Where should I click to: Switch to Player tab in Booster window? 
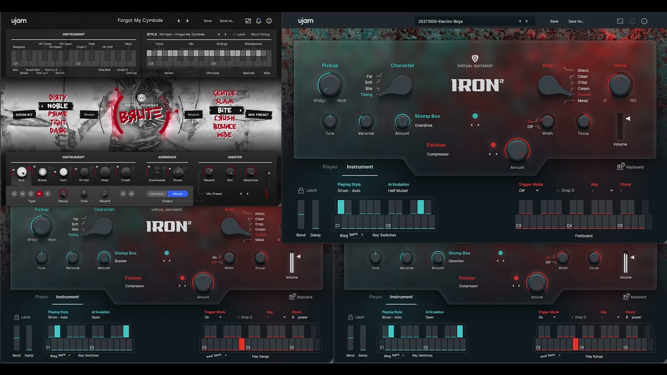point(42,297)
